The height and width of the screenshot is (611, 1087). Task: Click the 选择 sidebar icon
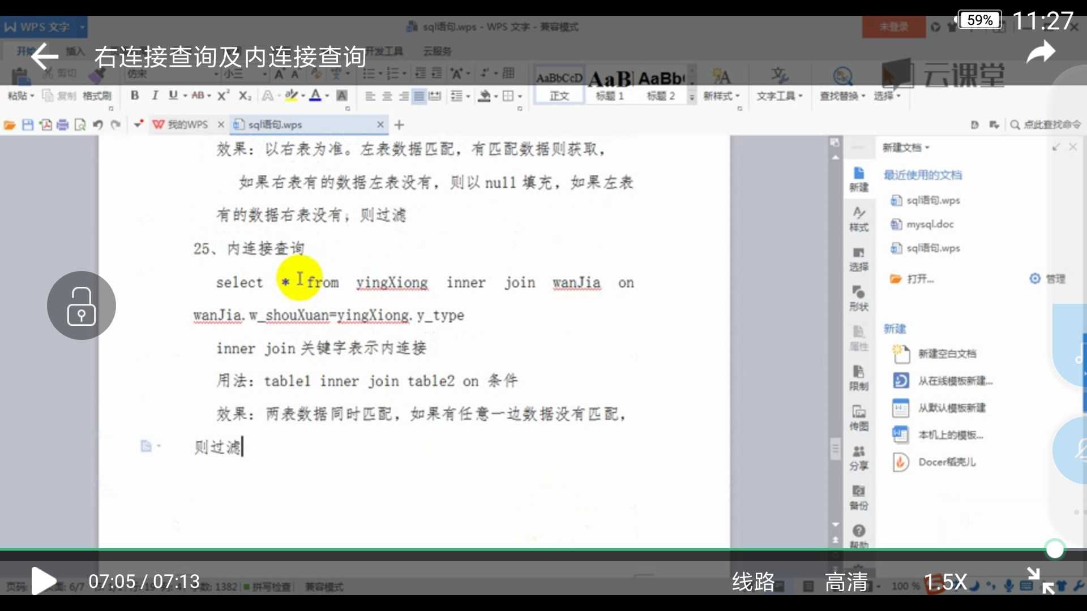click(858, 259)
